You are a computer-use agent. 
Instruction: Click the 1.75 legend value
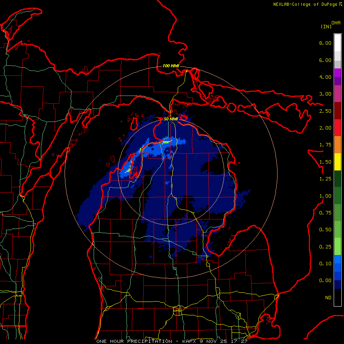click(x=325, y=145)
